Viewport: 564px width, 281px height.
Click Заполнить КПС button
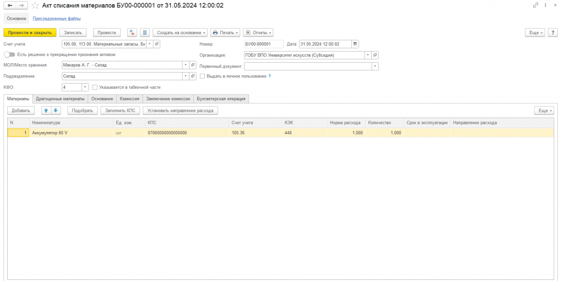(120, 111)
